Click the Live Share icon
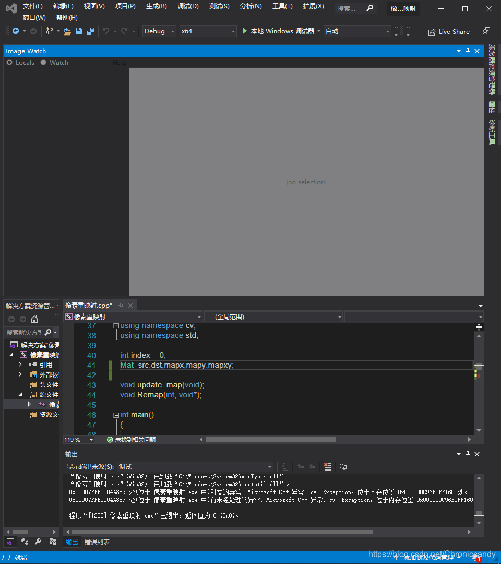 click(432, 32)
